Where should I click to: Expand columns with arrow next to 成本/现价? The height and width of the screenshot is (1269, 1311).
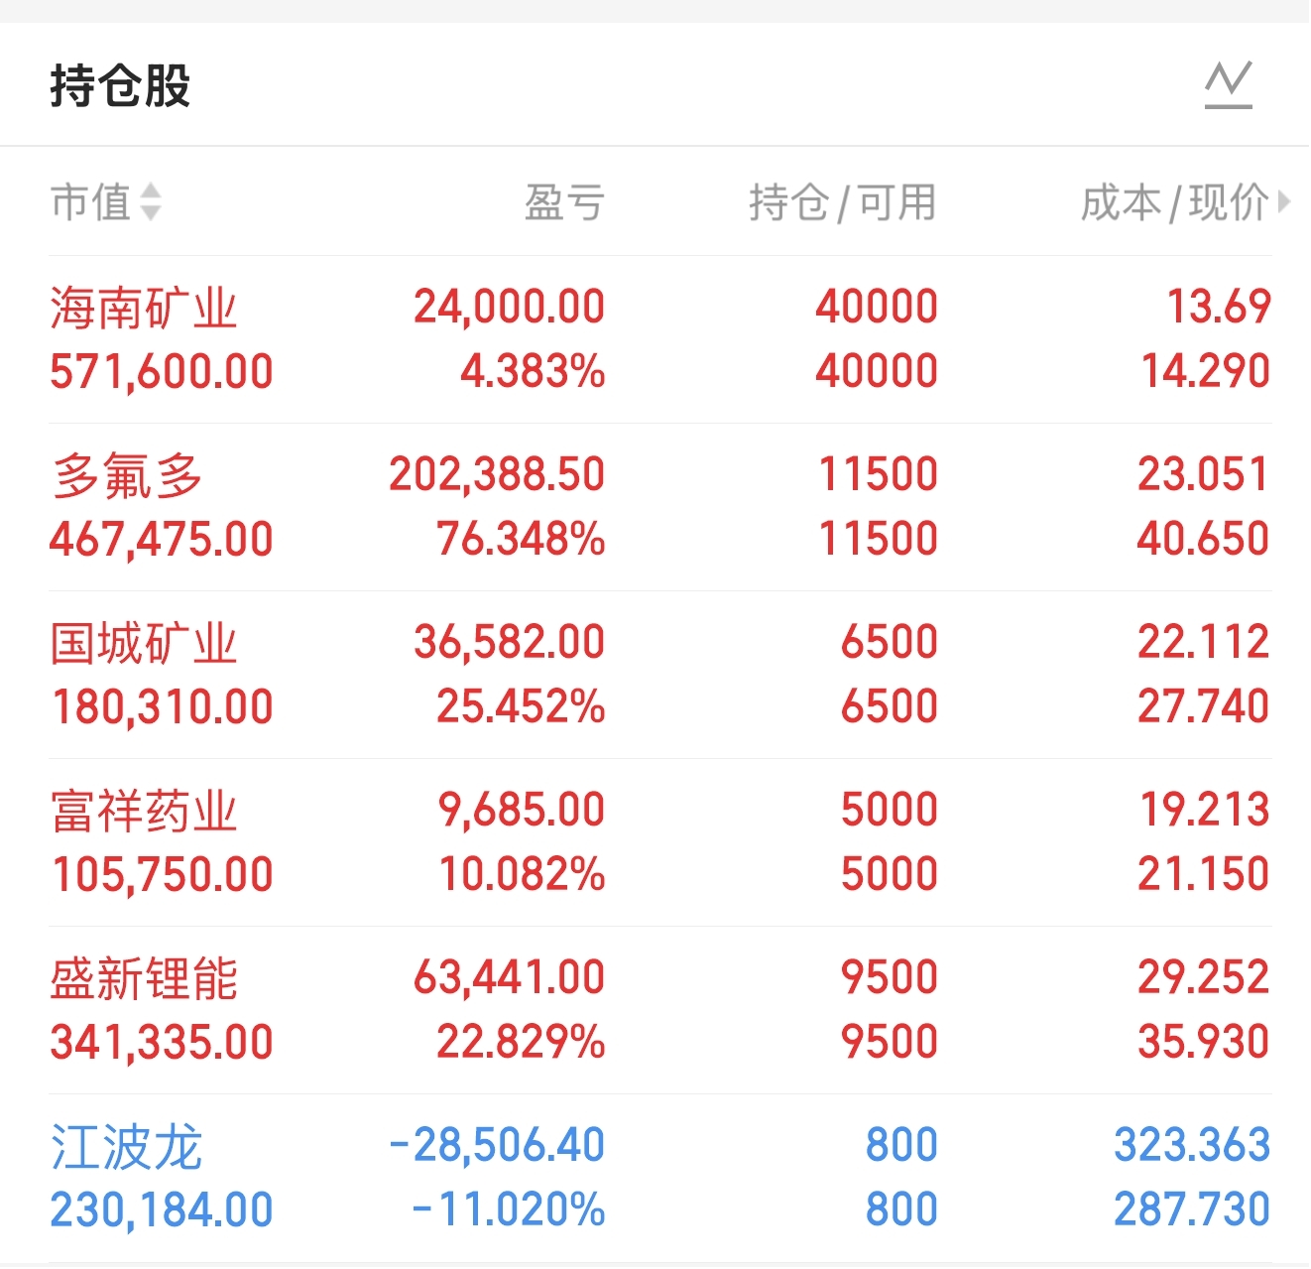[1284, 202]
